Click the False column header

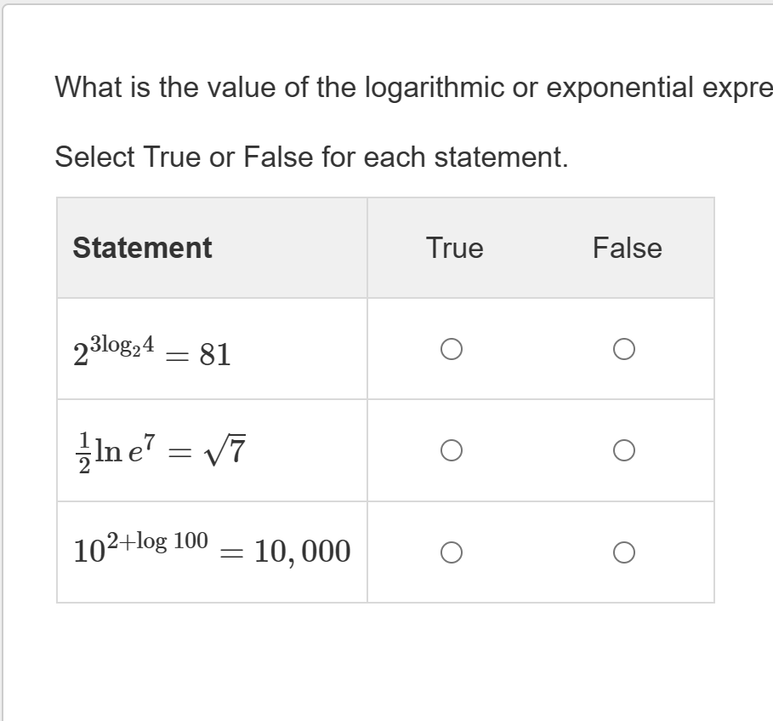(x=628, y=248)
